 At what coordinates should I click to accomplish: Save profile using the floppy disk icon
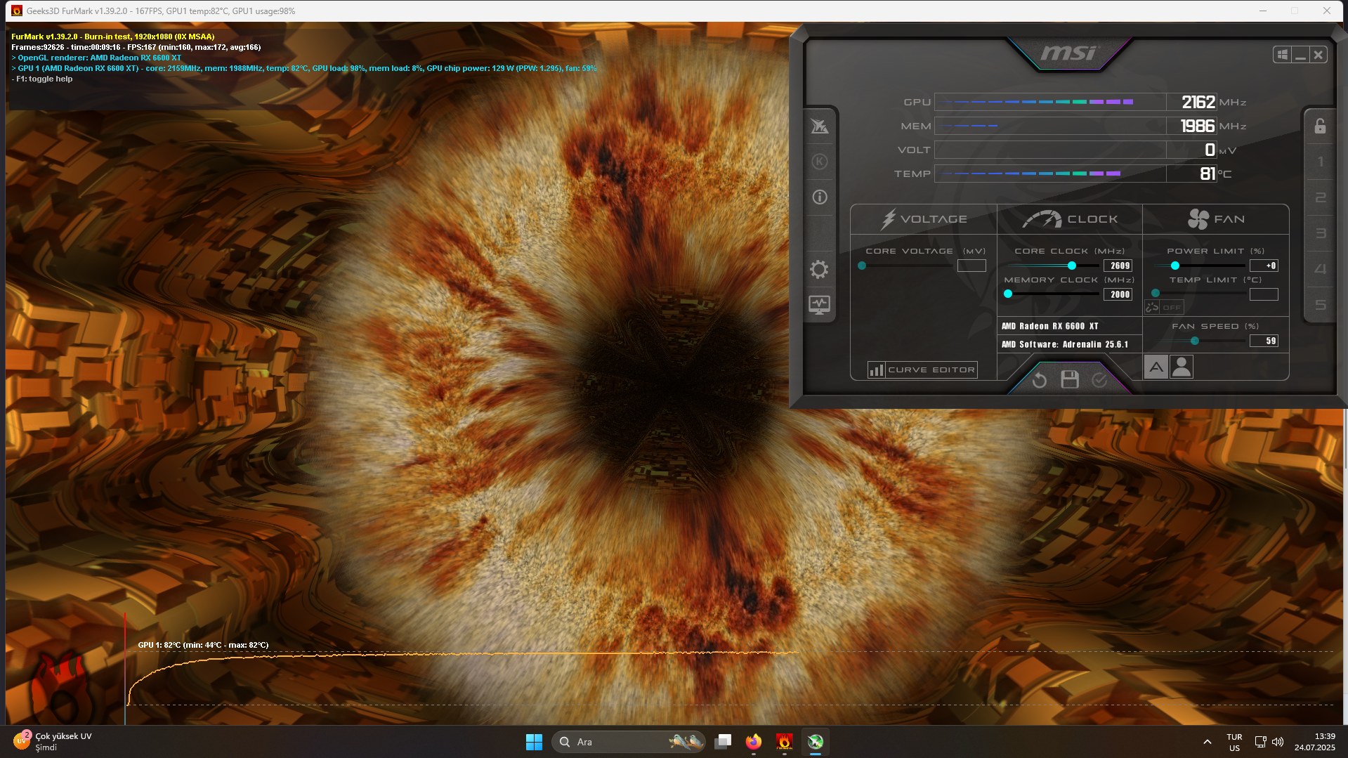1070,380
